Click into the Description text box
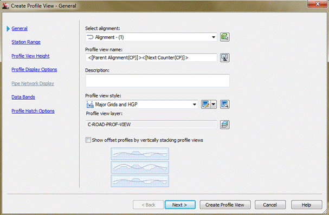 pos(158,81)
